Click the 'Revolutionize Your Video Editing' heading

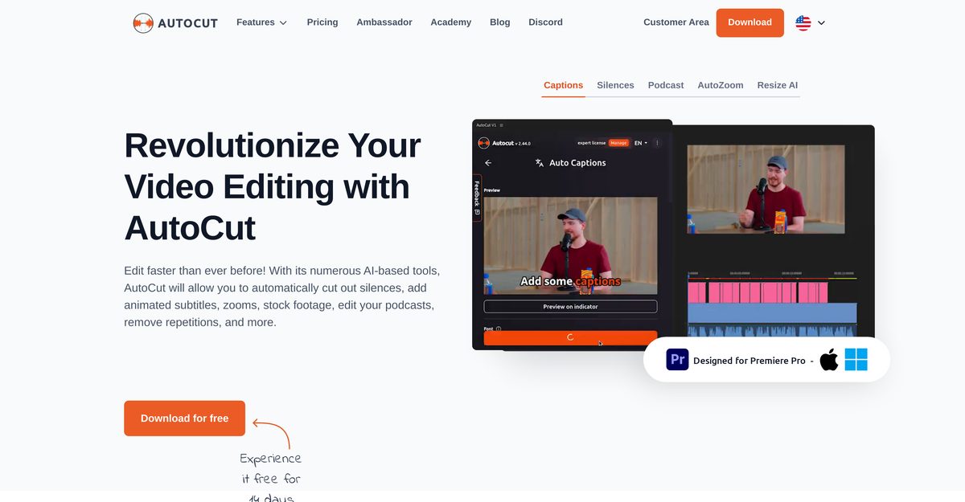click(x=273, y=186)
